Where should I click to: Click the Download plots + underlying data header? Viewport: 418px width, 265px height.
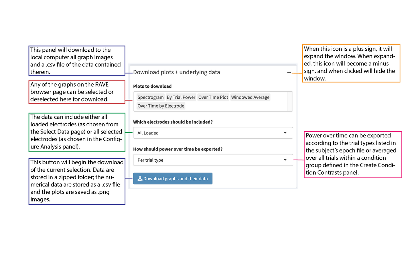pos(177,72)
